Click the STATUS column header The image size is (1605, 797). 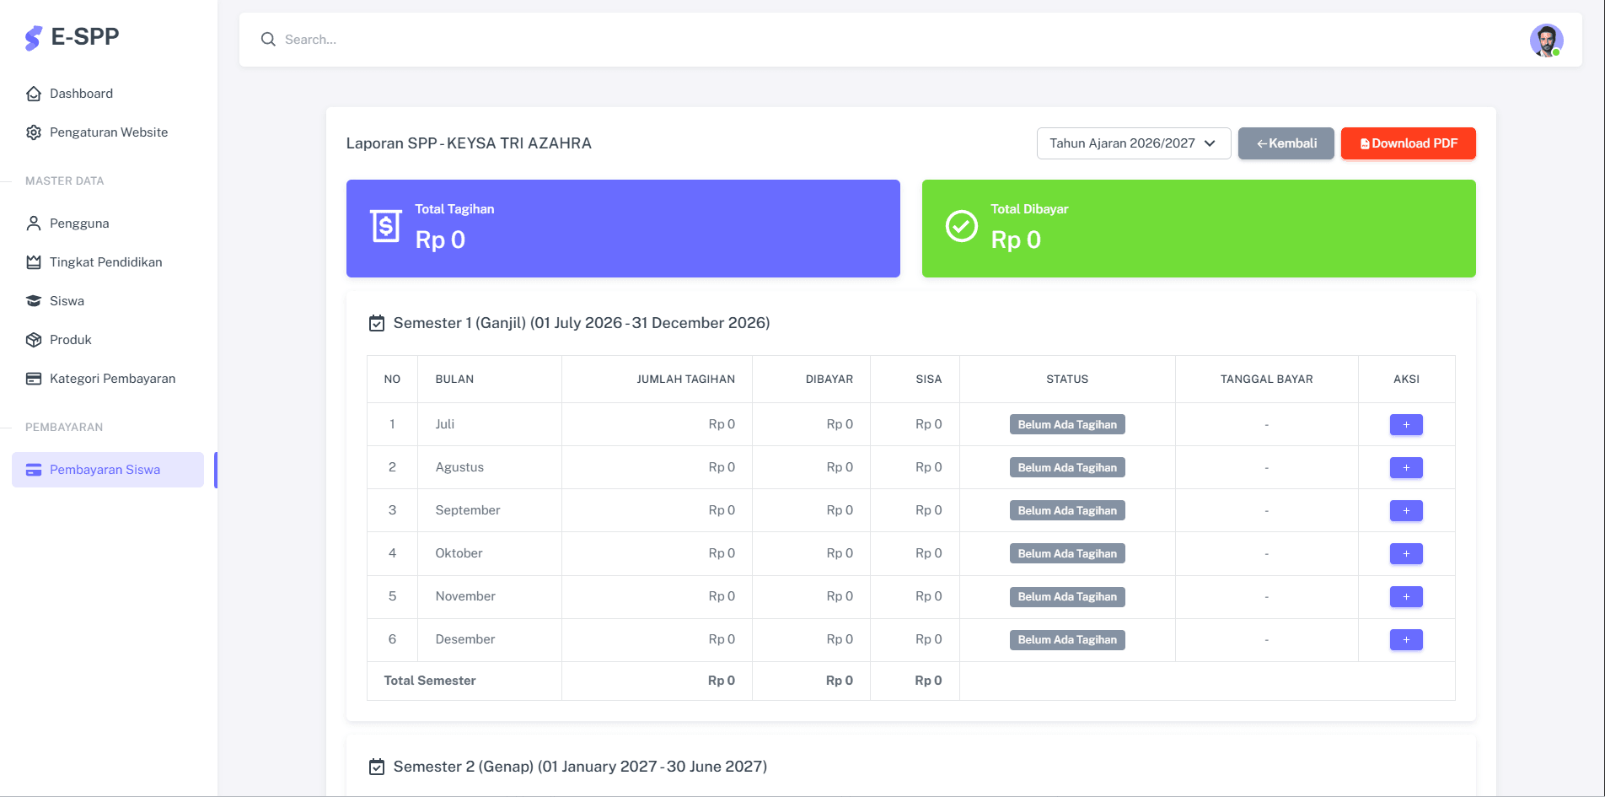1067,380
